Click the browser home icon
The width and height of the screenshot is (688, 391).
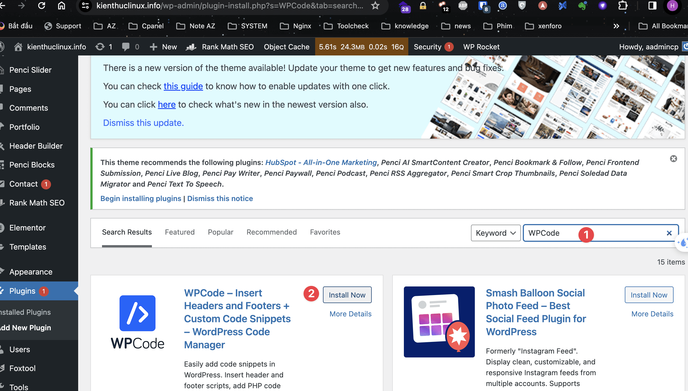[x=61, y=6]
